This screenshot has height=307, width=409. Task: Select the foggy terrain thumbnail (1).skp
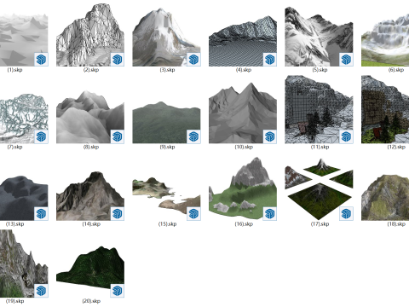(x=24, y=39)
